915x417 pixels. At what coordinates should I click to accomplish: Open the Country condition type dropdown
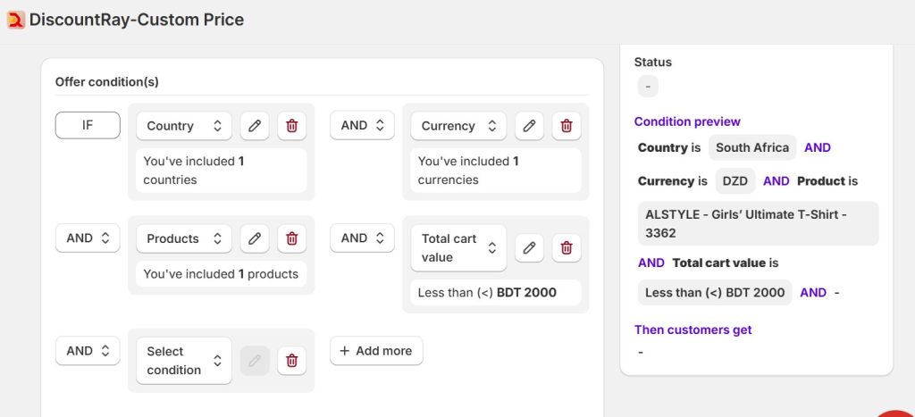(183, 126)
